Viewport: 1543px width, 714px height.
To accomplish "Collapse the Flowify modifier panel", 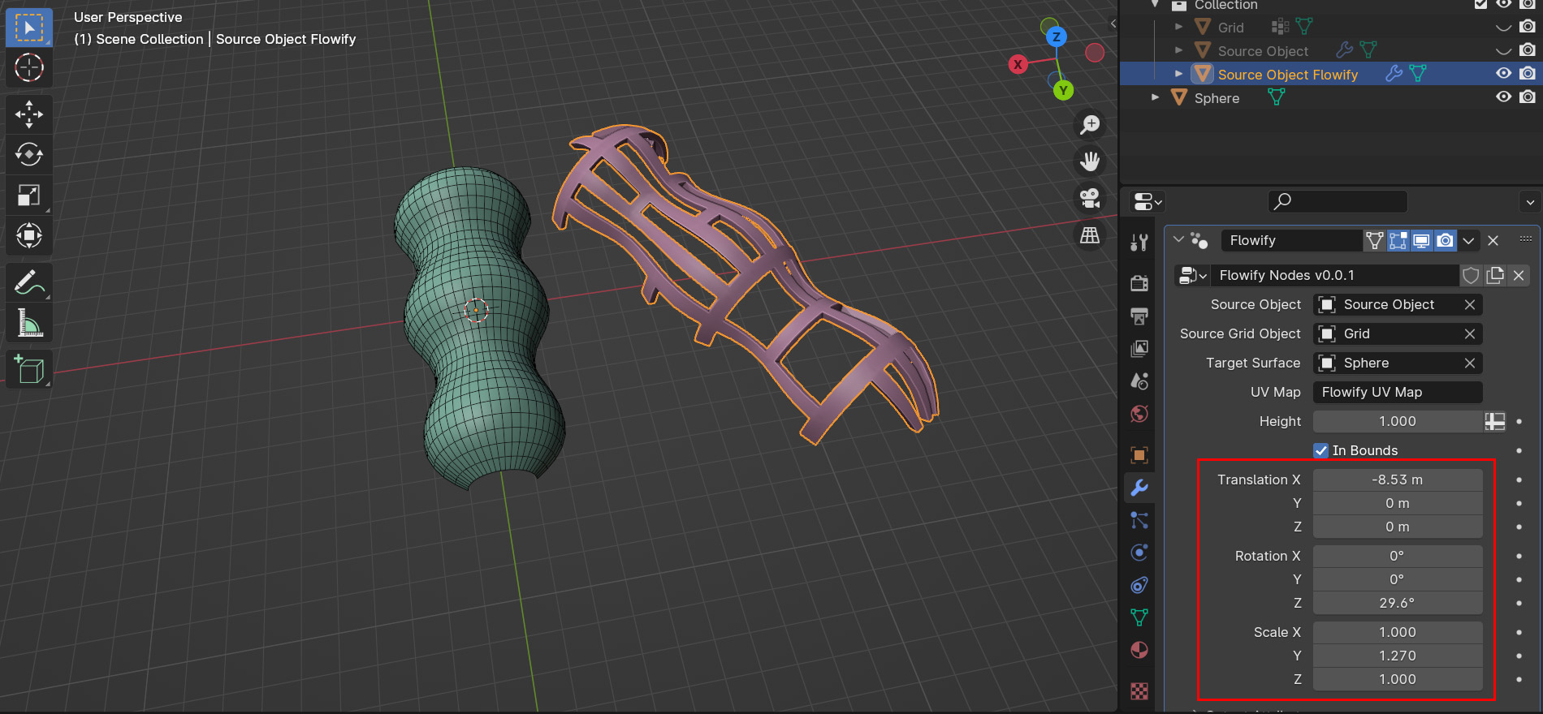I will [1178, 240].
